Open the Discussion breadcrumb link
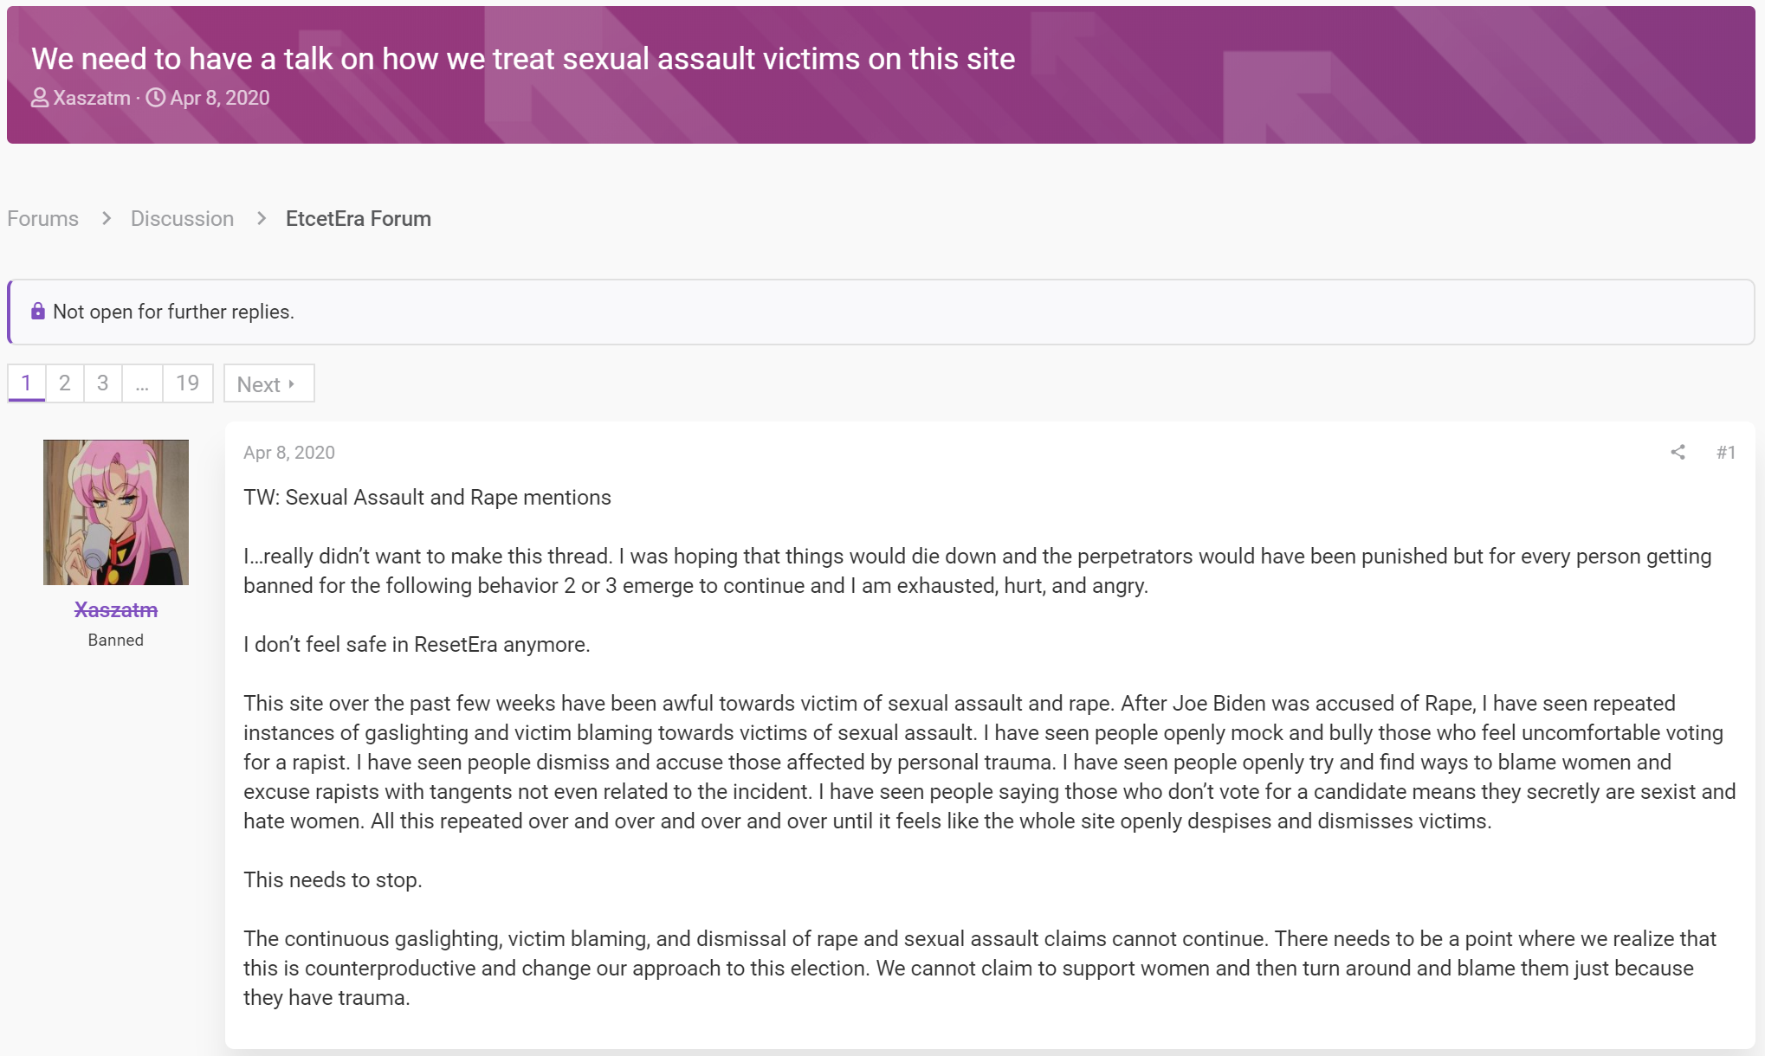1765x1056 pixels. point(182,218)
